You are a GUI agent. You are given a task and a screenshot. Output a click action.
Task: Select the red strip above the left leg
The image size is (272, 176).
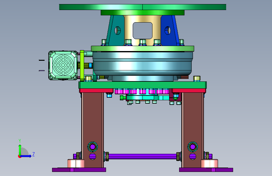point(96,91)
